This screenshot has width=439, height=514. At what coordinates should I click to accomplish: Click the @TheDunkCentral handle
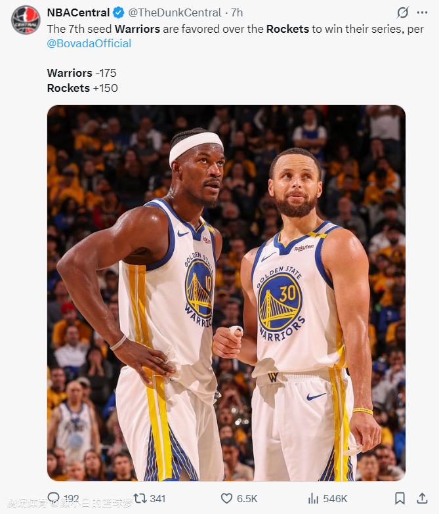(x=175, y=12)
